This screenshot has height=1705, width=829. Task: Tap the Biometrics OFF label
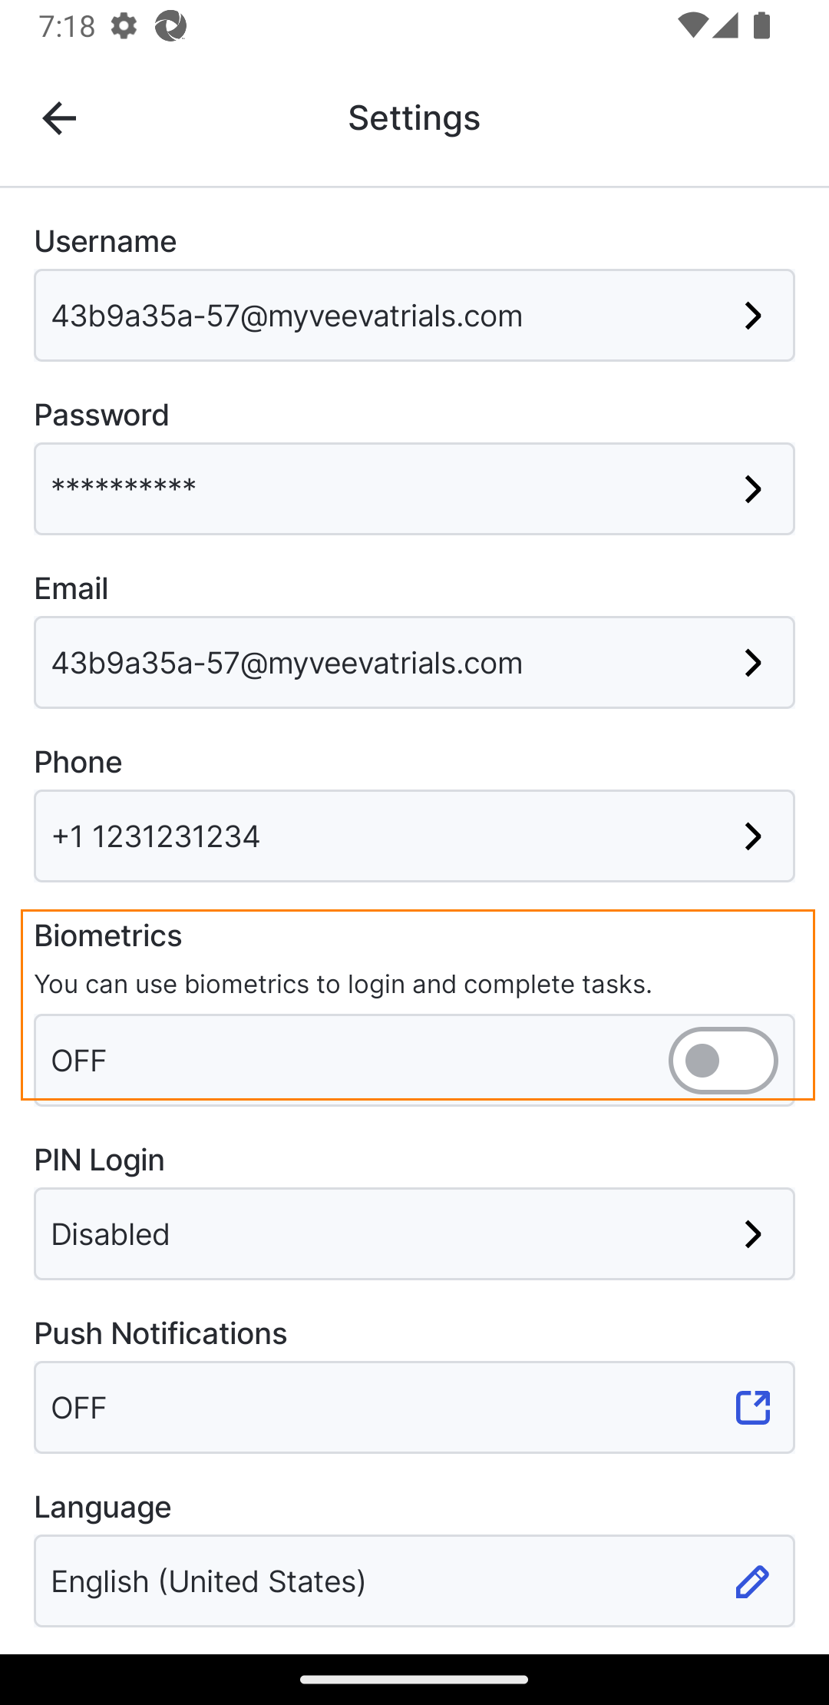[79, 1061]
